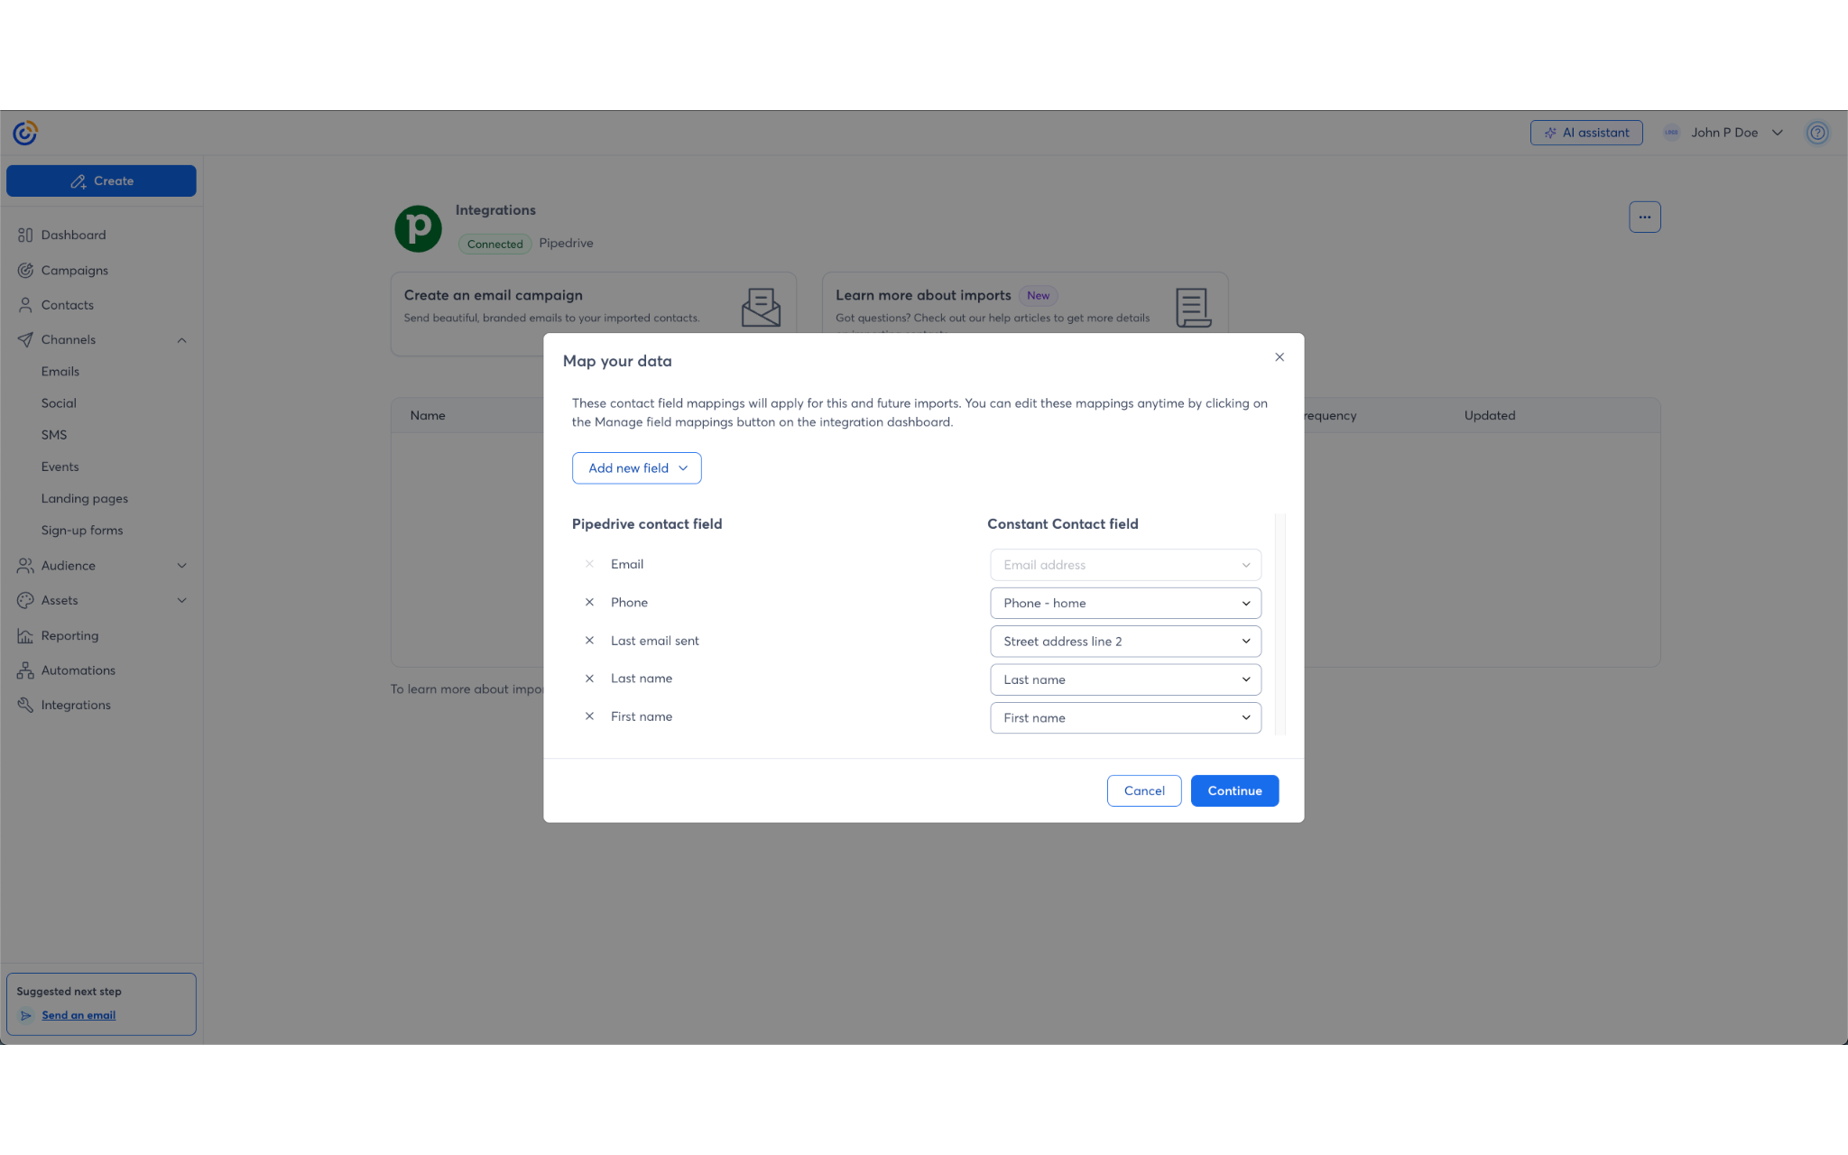Expand the Audience sidebar section
This screenshot has height=1155, width=1848.
181,566
